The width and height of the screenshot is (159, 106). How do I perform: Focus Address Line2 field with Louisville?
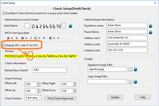point(127,44)
